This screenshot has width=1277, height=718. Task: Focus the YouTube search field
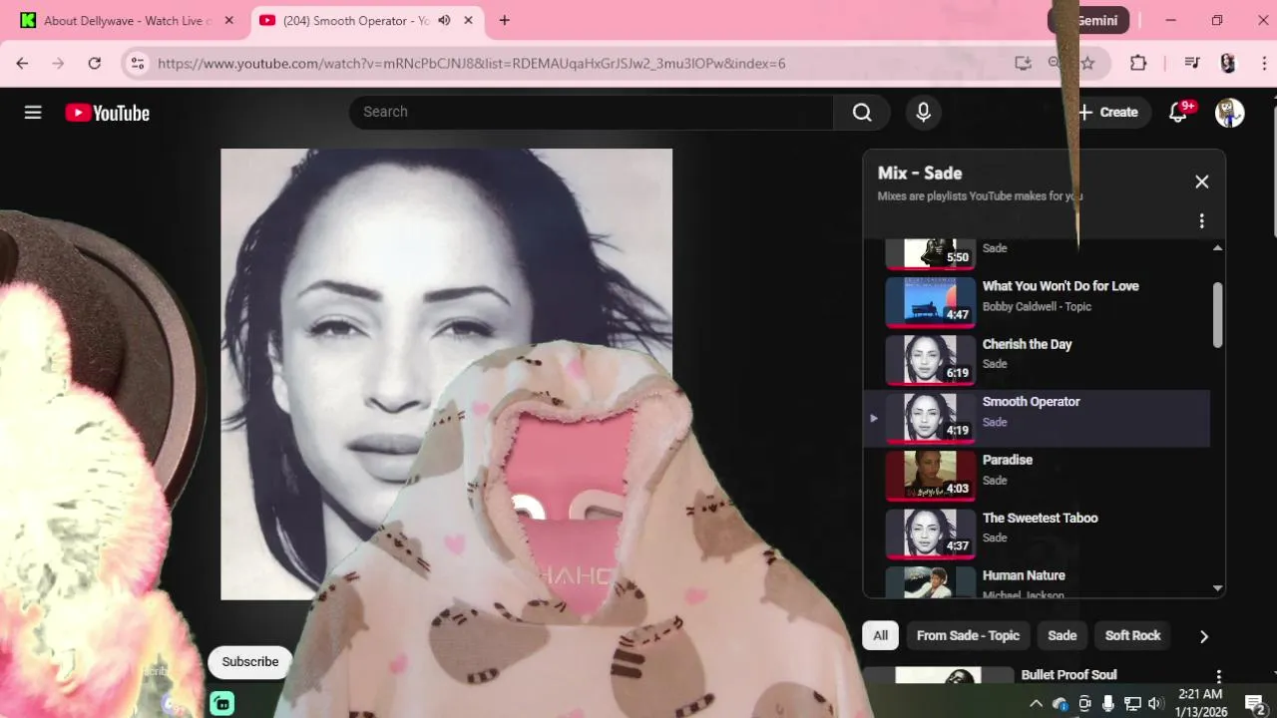[x=591, y=113]
